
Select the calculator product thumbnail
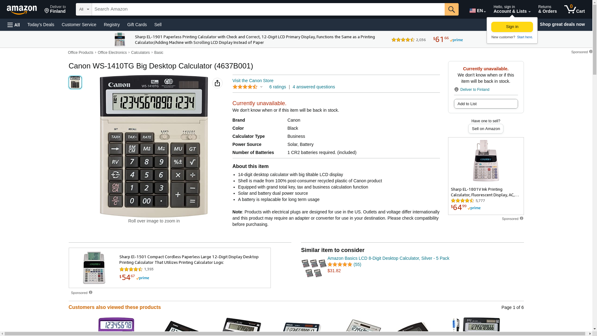point(75,82)
